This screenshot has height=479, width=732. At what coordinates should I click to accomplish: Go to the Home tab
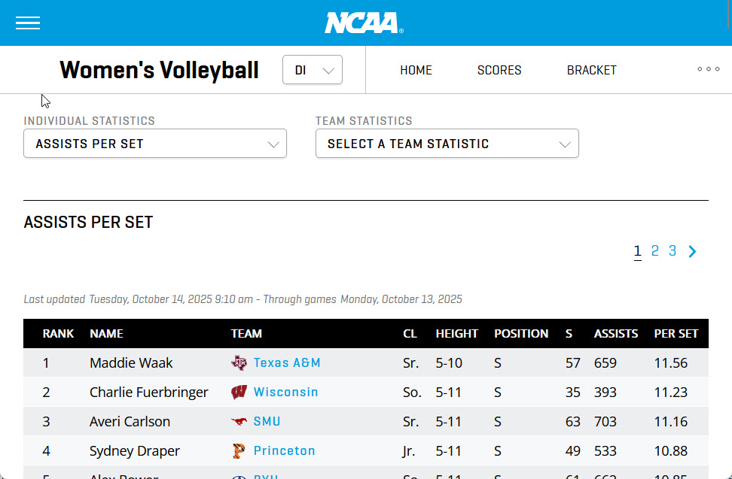tap(416, 70)
